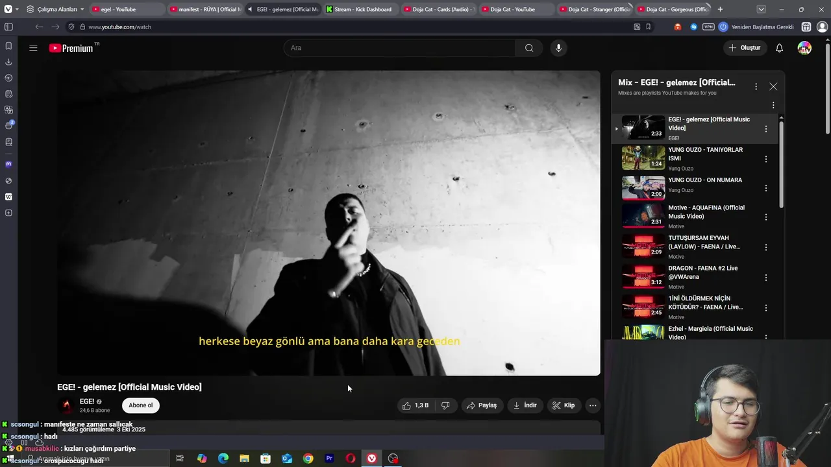The width and height of the screenshot is (831, 467).
Task: Switch to ege! - YouTube tab
Action: [126, 9]
